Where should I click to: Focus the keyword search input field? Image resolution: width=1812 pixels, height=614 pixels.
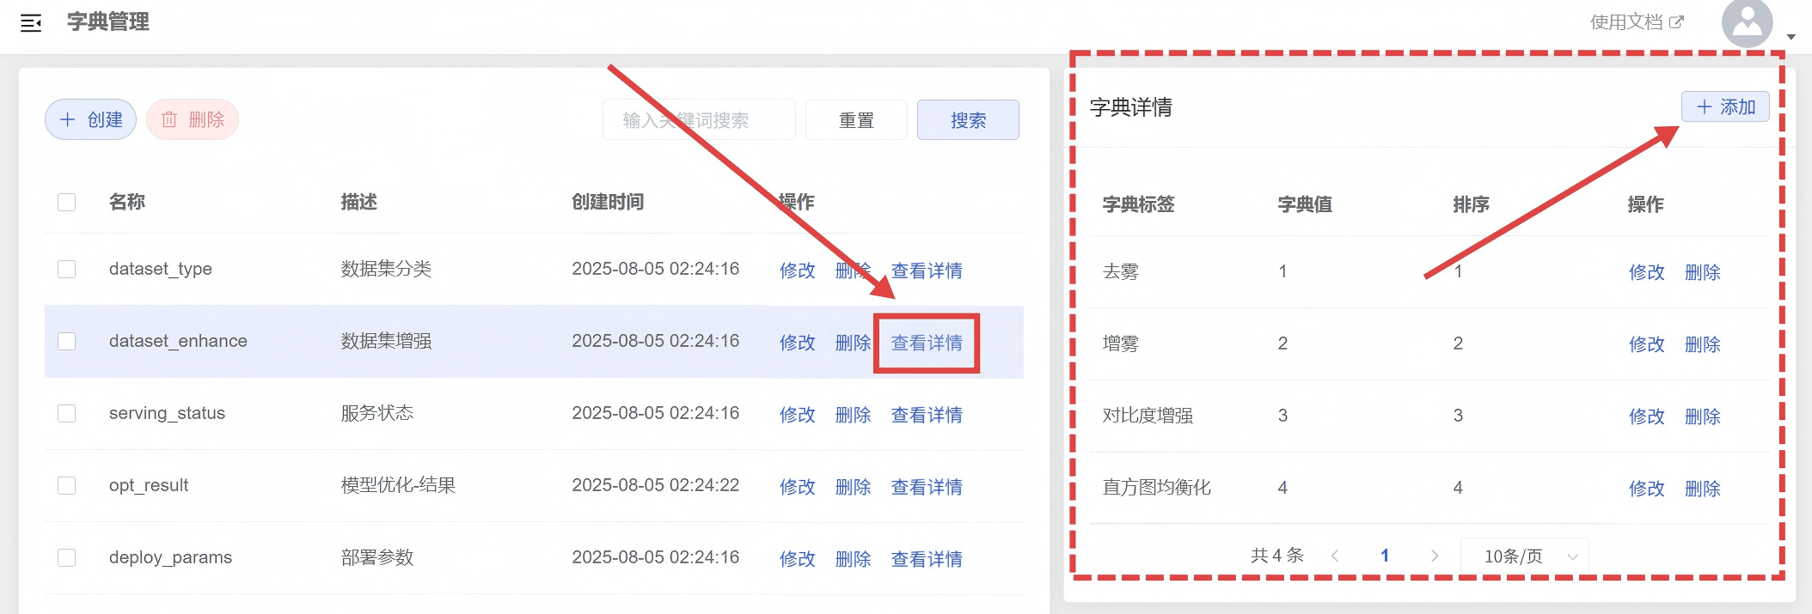698,120
